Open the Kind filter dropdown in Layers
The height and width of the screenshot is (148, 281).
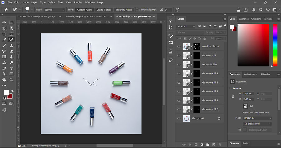tap(186, 26)
